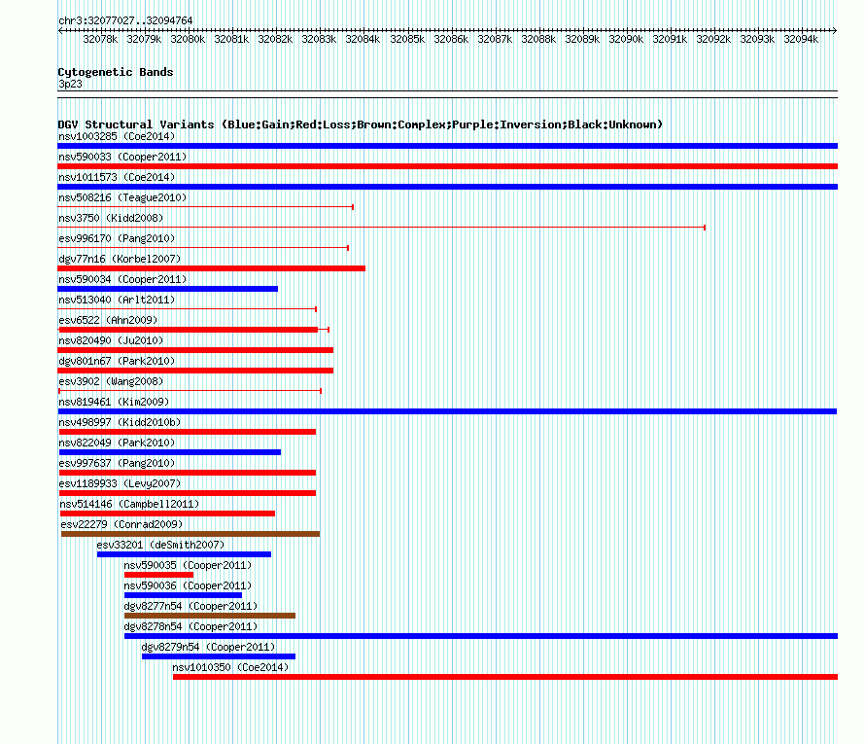The height and width of the screenshot is (744, 865).
Task: Click the 32094k ruler tick label
Action: tap(801, 39)
